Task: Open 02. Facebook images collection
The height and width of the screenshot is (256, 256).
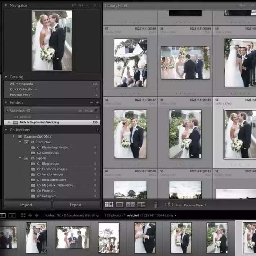Action: [52, 169]
